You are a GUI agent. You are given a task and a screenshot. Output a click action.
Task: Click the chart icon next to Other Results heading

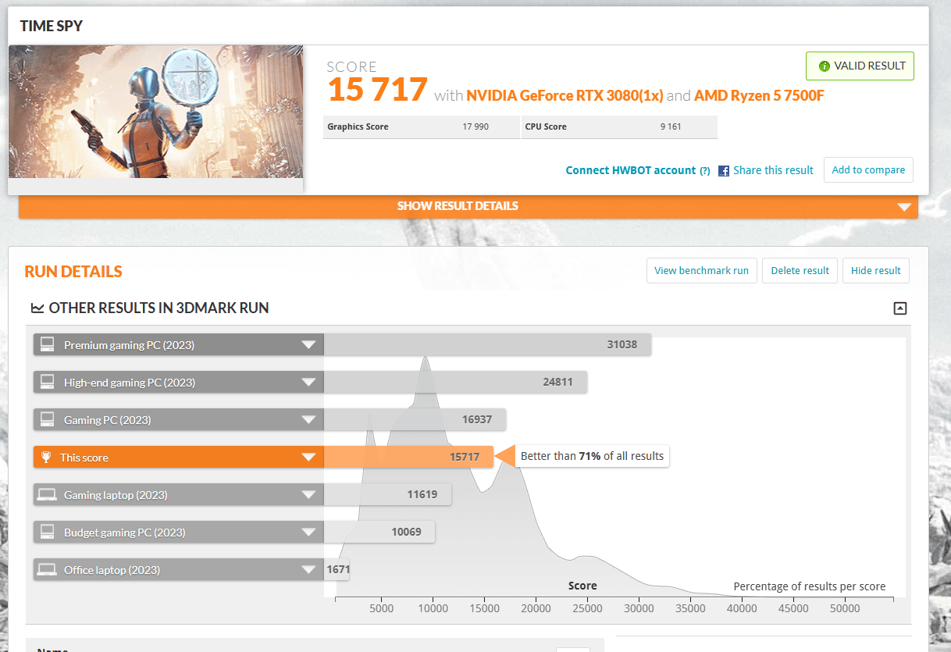point(37,308)
